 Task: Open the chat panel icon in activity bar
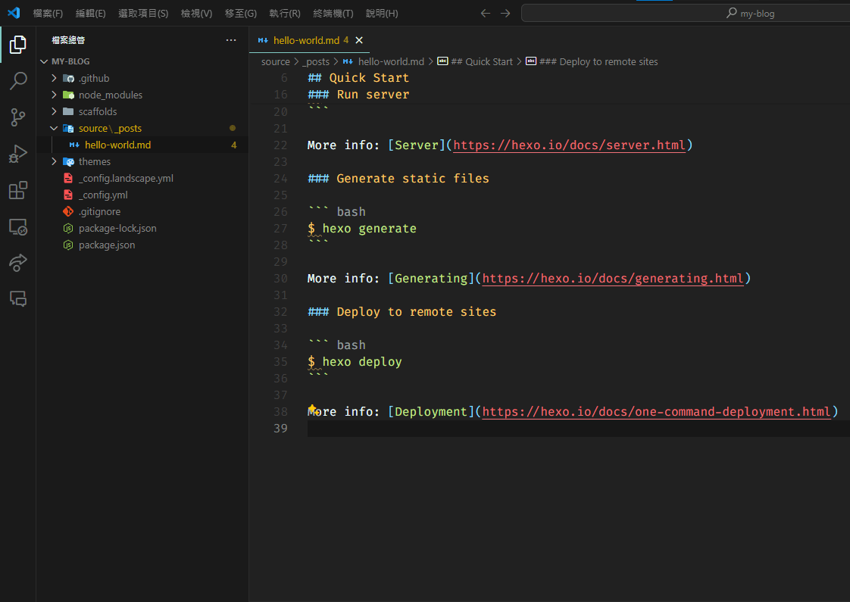(18, 298)
